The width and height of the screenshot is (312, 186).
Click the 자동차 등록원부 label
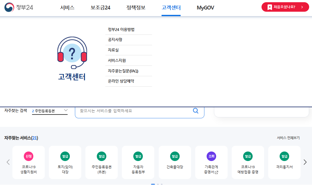coord(138,170)
